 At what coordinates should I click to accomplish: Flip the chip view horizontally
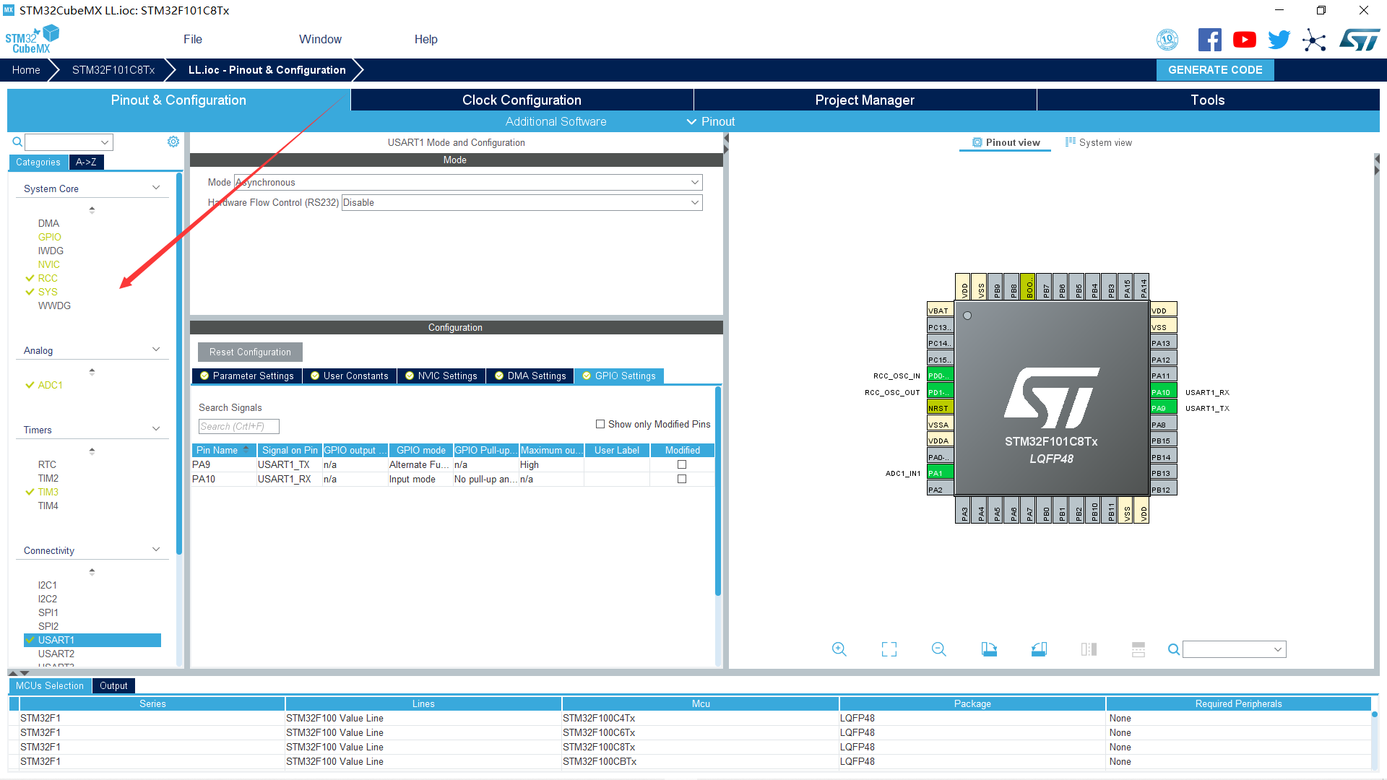1089,649
